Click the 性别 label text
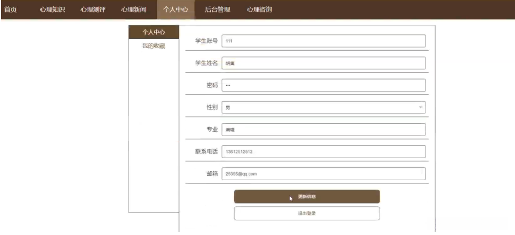515x235 pixels. coord(212,107)
